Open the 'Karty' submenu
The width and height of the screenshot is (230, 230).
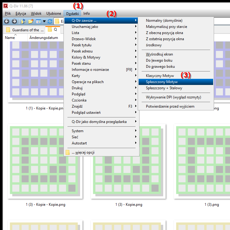coord(101,76)
